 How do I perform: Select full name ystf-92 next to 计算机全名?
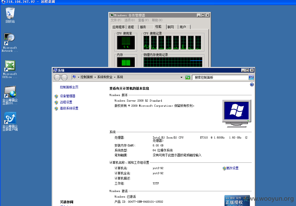point(158,173)
